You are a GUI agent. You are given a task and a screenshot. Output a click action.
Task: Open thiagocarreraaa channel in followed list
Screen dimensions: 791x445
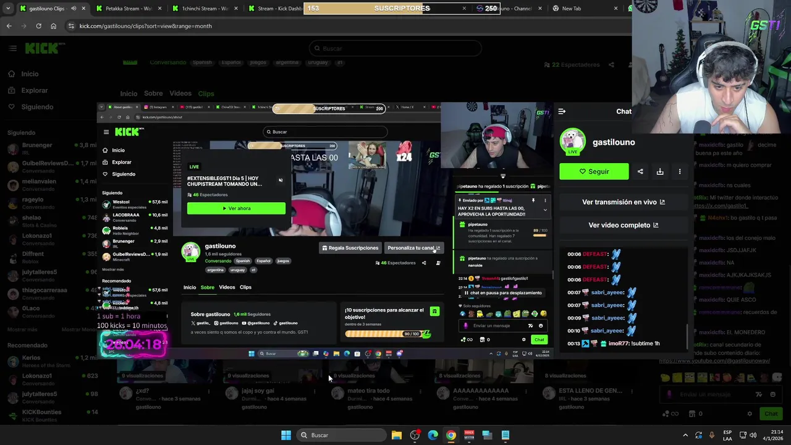[53, 293]
